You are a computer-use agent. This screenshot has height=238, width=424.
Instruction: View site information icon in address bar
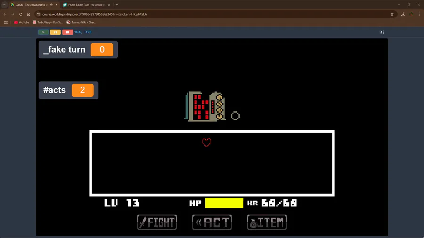pos(38,14)
